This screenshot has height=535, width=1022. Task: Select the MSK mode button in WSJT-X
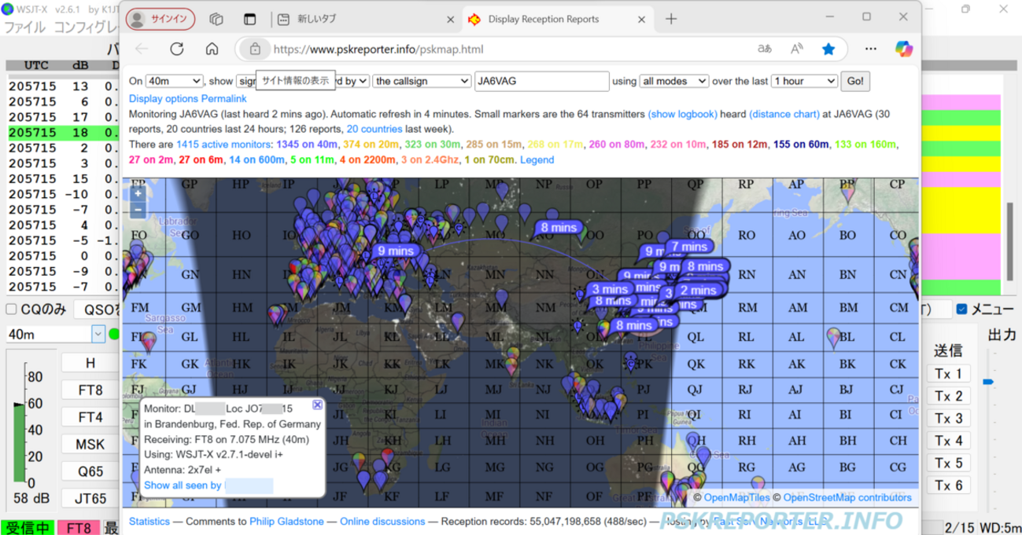coord(90,444)
